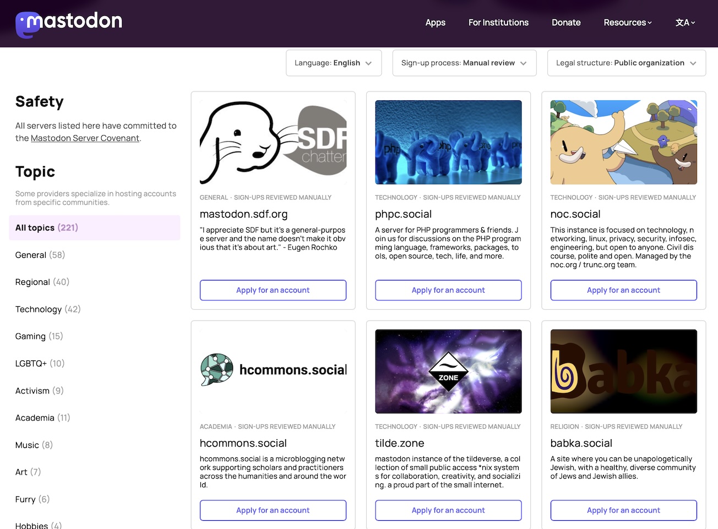718x529 pixels.
Task: Apply for an account on babka.social
Action: pos(623,510)
